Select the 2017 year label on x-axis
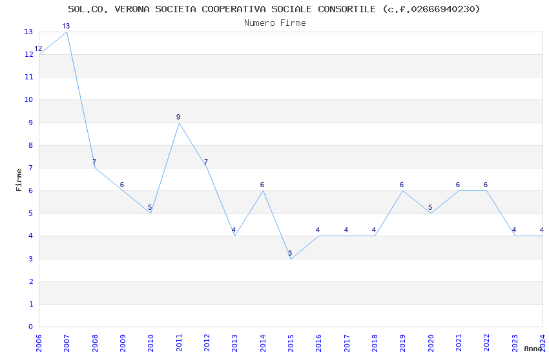 point(347,343)
